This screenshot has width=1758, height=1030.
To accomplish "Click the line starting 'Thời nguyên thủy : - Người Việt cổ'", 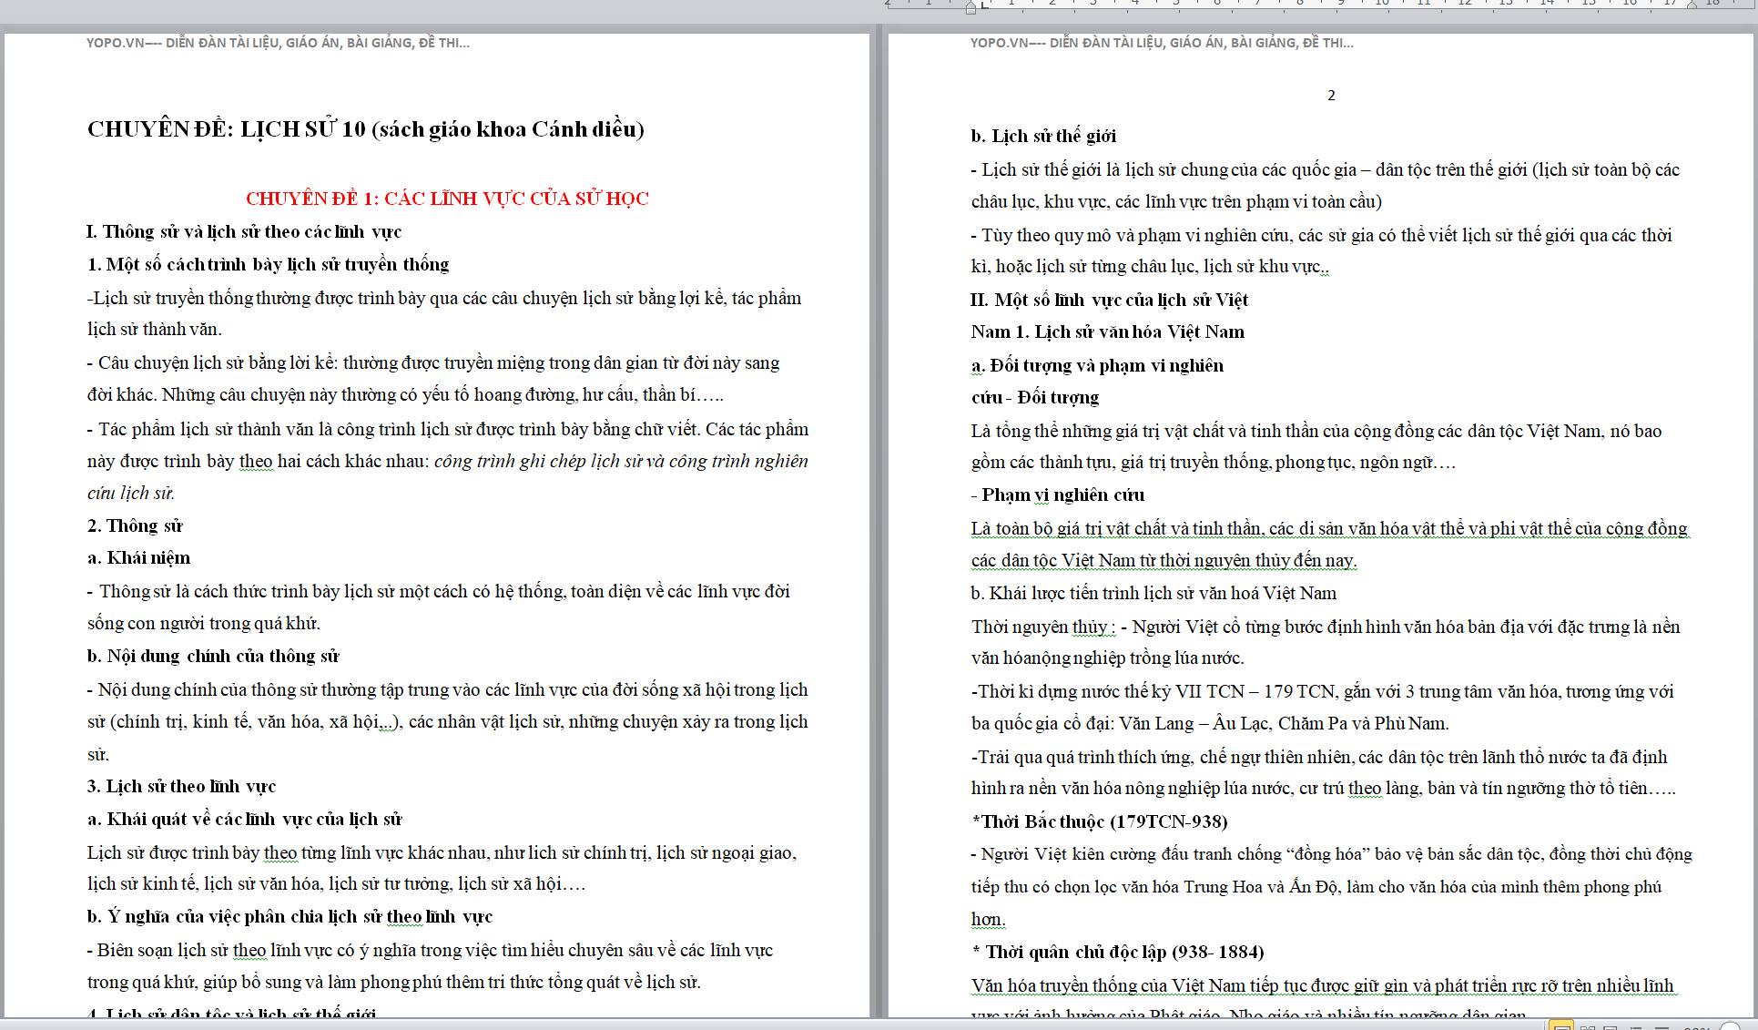I will 1326,627.
